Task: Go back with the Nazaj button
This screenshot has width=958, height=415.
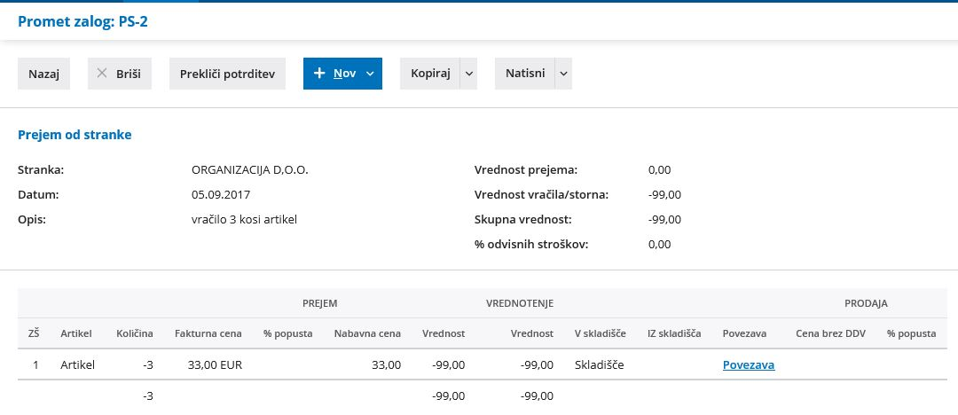Action: click(44, 74)
